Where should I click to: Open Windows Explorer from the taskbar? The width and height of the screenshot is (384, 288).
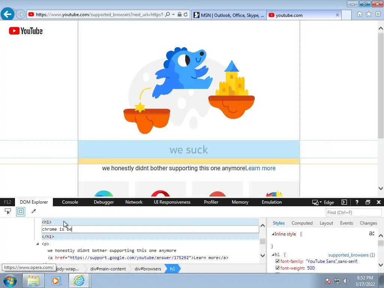[33, 280]
